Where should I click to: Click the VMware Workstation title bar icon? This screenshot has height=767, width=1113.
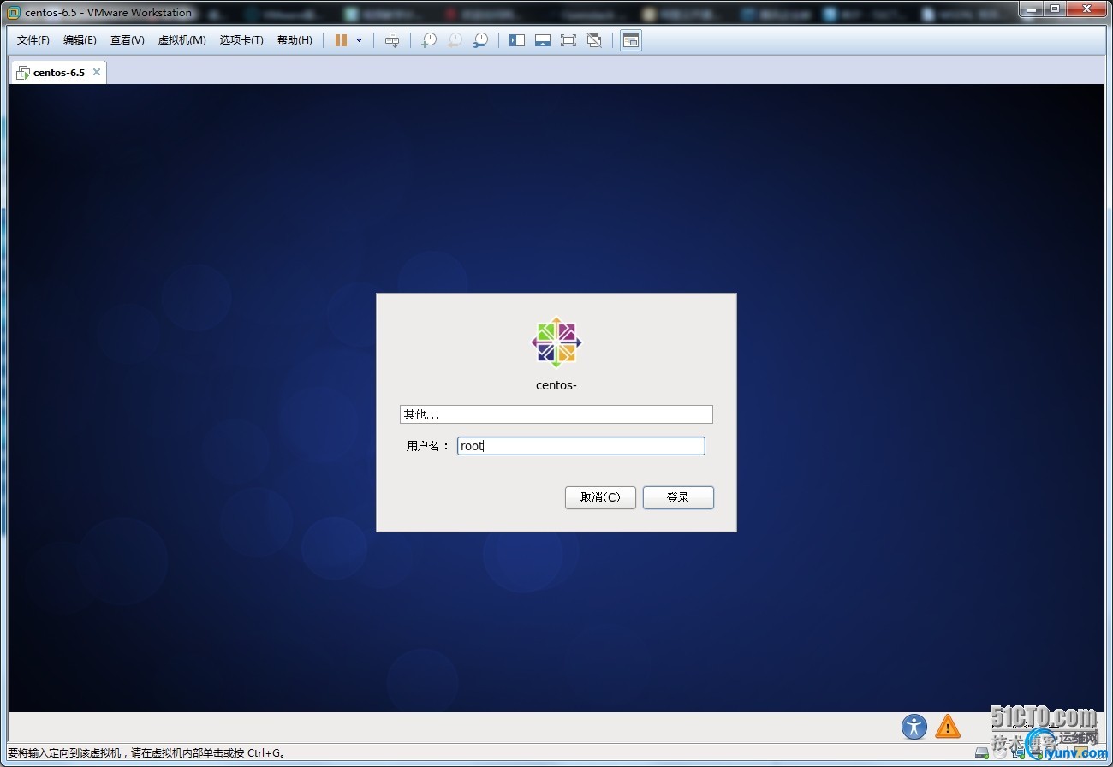[13, 13]
